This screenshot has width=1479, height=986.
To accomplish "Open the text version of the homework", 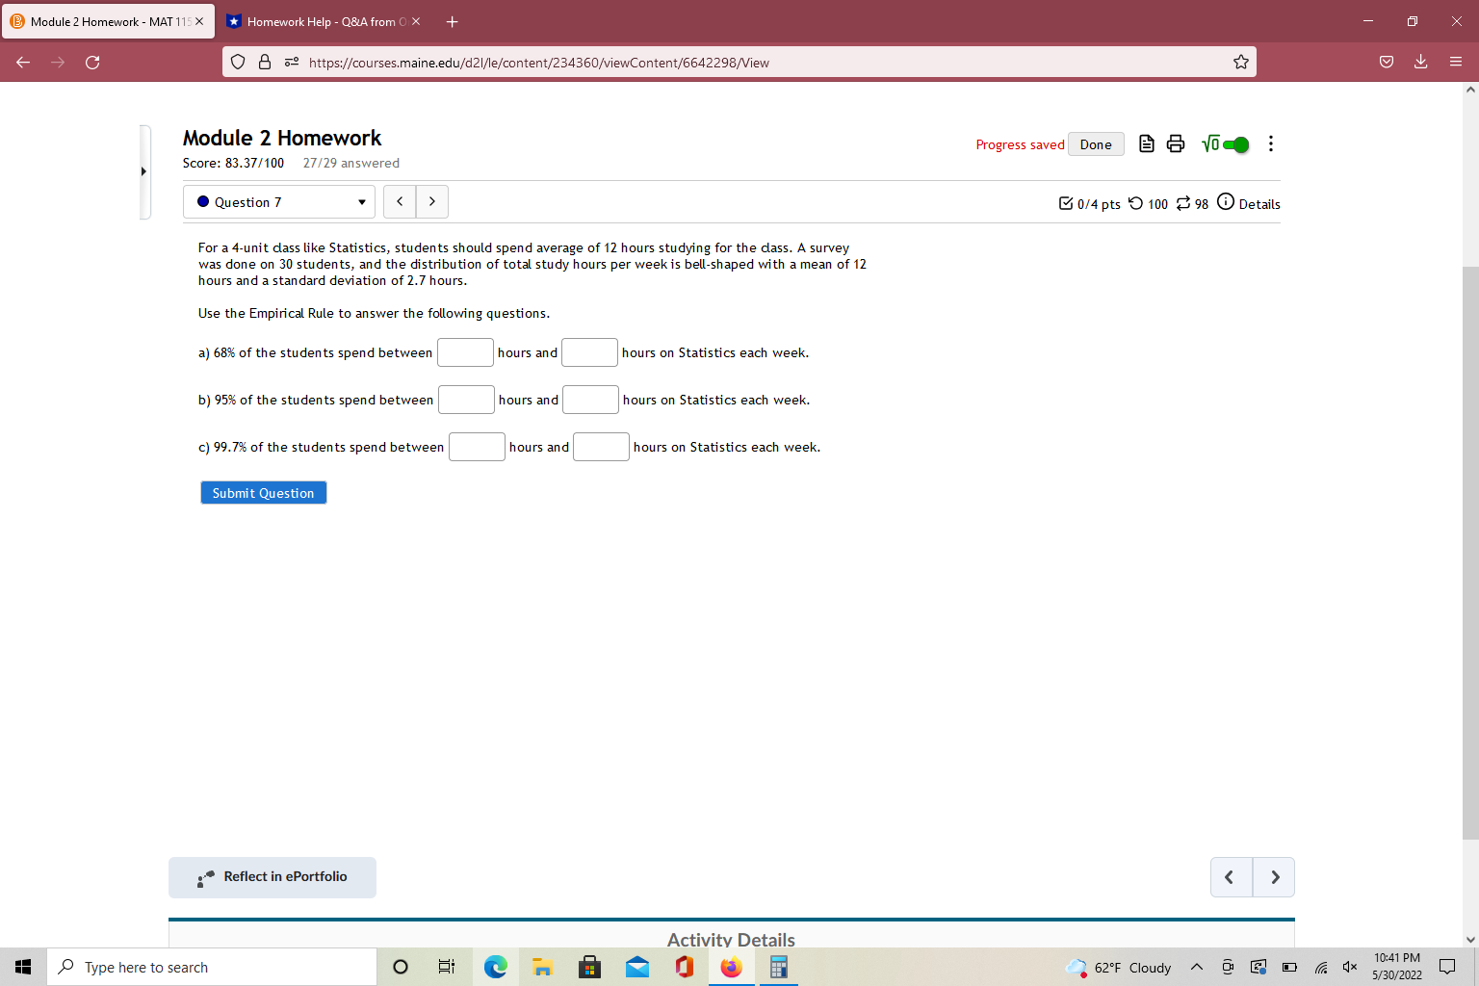I will point(1146,143).
